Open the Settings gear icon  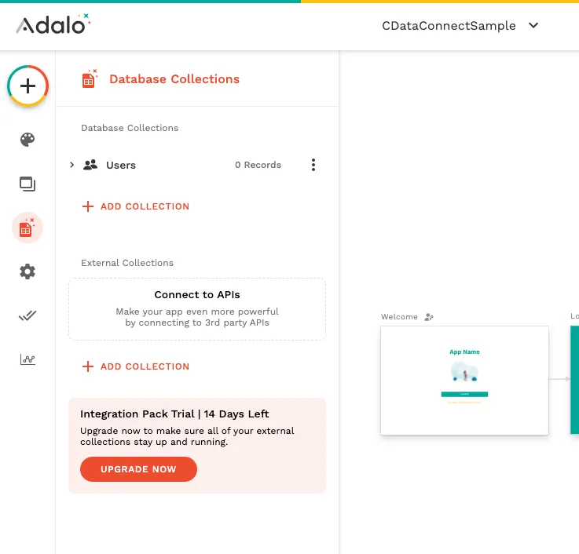coord(27,272)
